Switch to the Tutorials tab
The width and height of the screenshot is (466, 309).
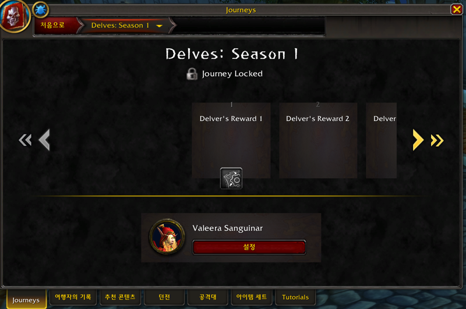[295, 297]
